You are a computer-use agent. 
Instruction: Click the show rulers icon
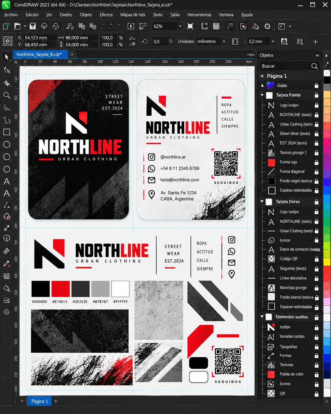coord(204,26)
